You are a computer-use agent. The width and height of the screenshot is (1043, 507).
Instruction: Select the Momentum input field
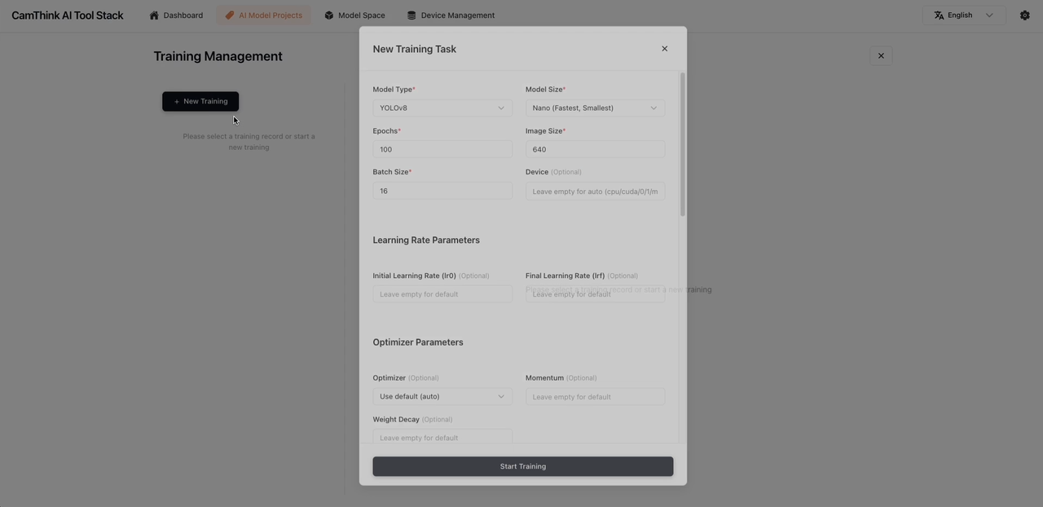tap(595, 397)
